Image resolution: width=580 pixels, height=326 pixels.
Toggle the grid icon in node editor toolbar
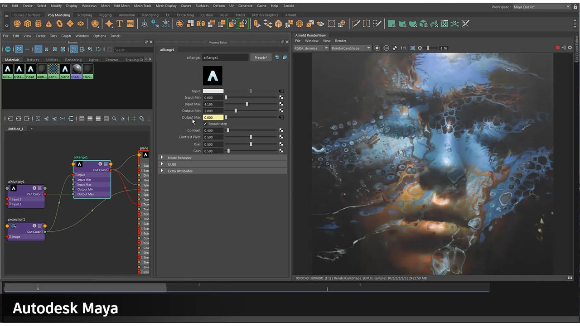[134, 119]
